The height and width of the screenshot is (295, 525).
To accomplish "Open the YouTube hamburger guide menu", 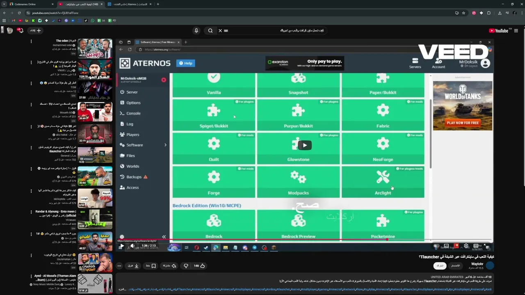I will click(516, 30).
